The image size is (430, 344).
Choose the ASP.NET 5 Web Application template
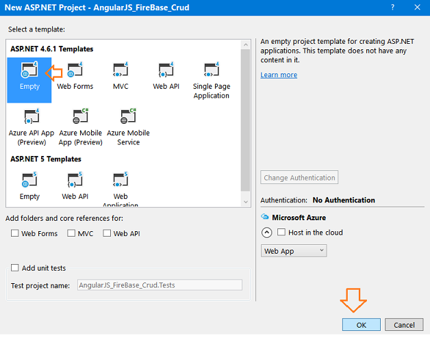[x=121, y=189]
